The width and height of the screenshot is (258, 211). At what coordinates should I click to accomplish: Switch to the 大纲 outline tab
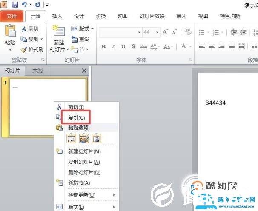click(x=37, y=71)
